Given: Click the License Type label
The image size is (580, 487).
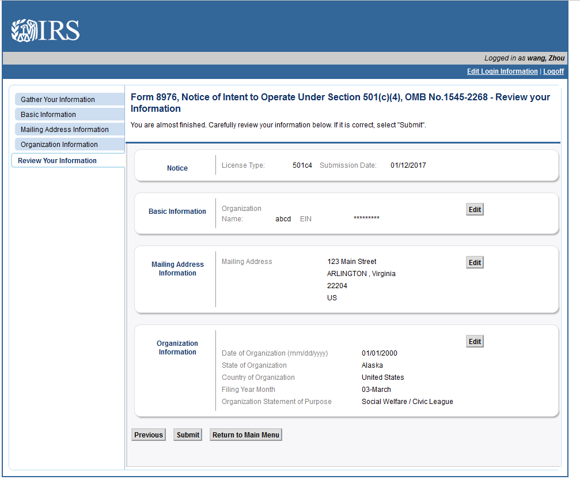Looking at the screenshot, I should pyautogui.click(x=243, y=165).
